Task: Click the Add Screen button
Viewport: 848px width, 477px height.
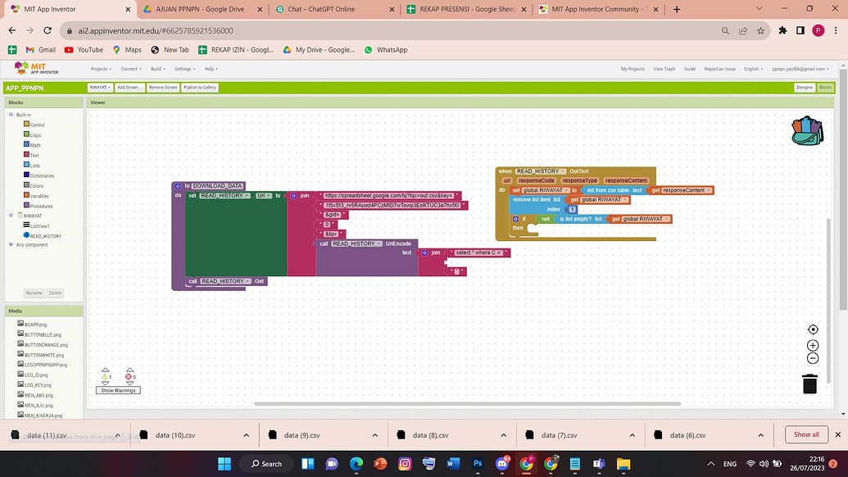Action: [129, 87]
